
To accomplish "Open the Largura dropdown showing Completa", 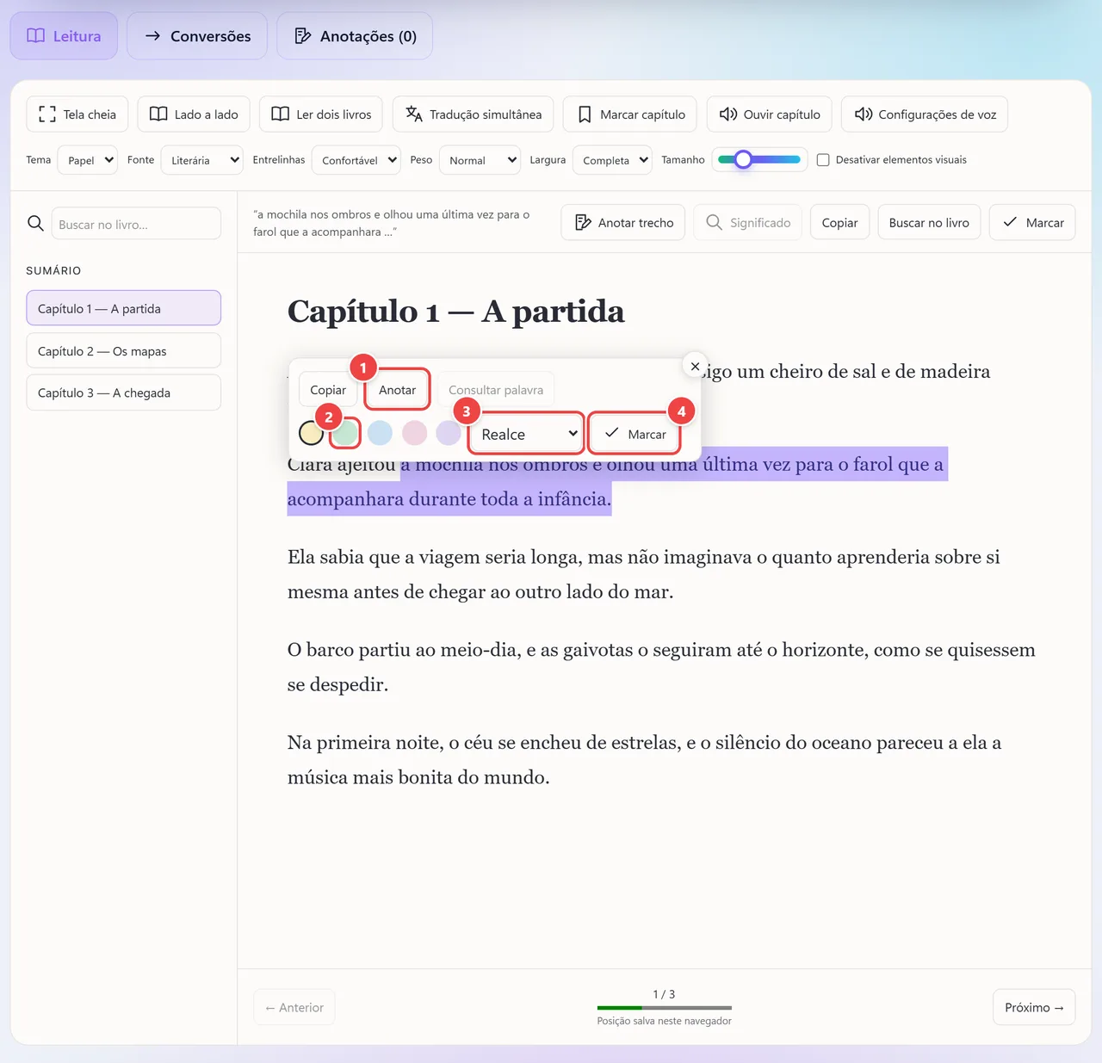I will tap(612, 160).
